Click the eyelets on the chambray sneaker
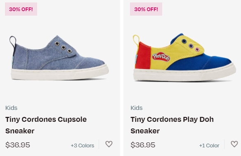The width and height of the screenshot is (241, 156). click(63, 47)
